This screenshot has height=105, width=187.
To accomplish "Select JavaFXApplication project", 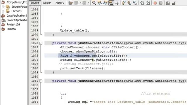I will pyautogui.click(x=17, y=20).
